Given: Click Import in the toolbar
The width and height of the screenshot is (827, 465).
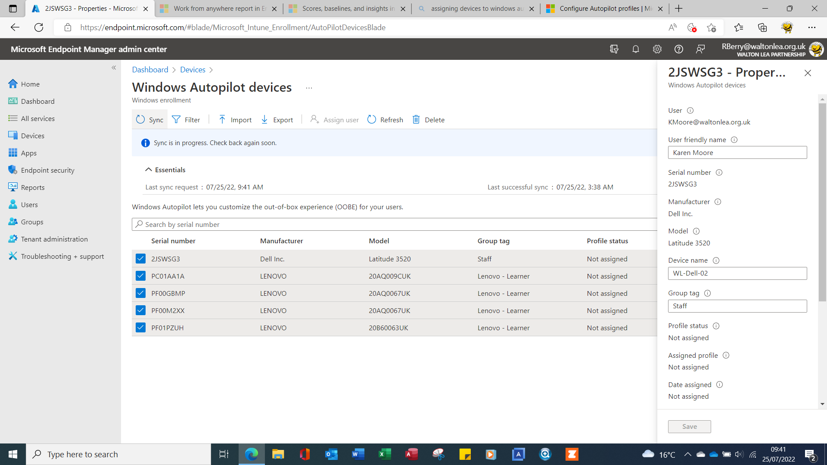Looking at the screenshot, I should [235, 120].
